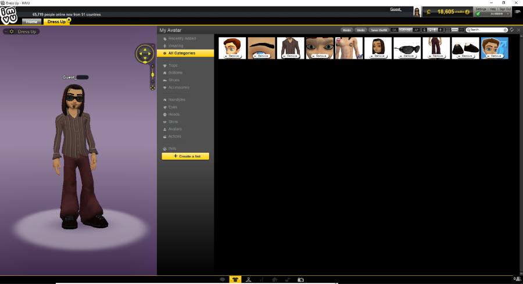Click the Redo button
Screen dimensions: 523x284
(347, 30)
